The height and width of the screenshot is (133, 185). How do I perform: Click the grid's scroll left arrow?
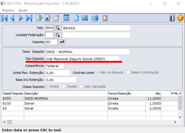(x=4, y=122)
